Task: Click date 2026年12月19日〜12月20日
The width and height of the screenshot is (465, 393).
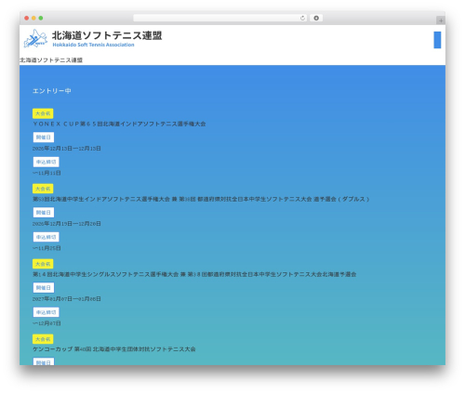Action: pos(67,224)
